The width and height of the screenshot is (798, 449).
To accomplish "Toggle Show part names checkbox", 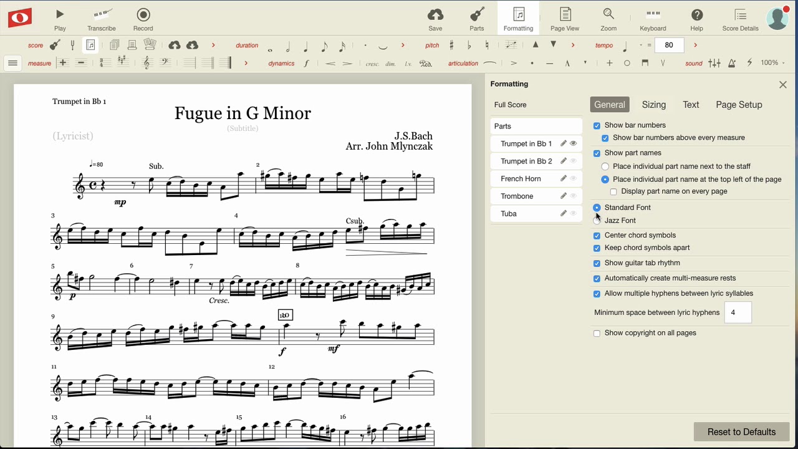I will (597, 153).
